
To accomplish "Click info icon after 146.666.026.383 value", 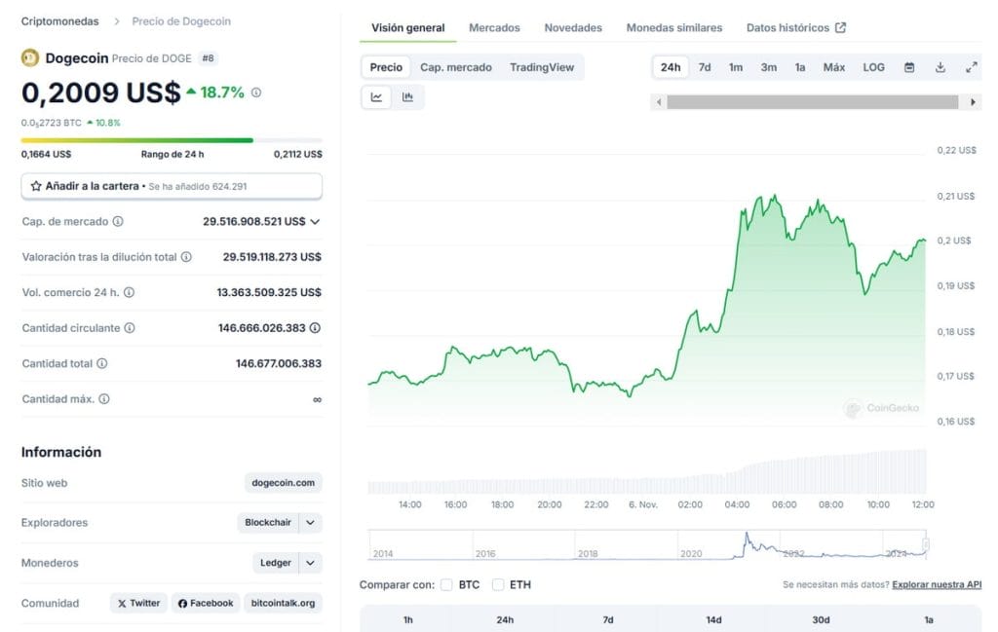I will pos(315,328).
